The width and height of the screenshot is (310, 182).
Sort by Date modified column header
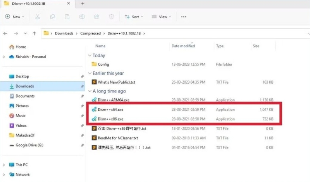click(183, 46)
